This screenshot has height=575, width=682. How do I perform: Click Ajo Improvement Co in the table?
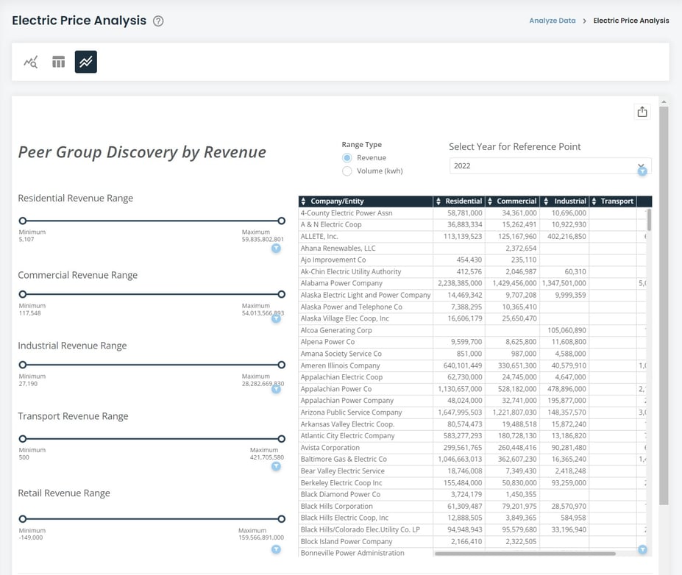coord(333,260)
